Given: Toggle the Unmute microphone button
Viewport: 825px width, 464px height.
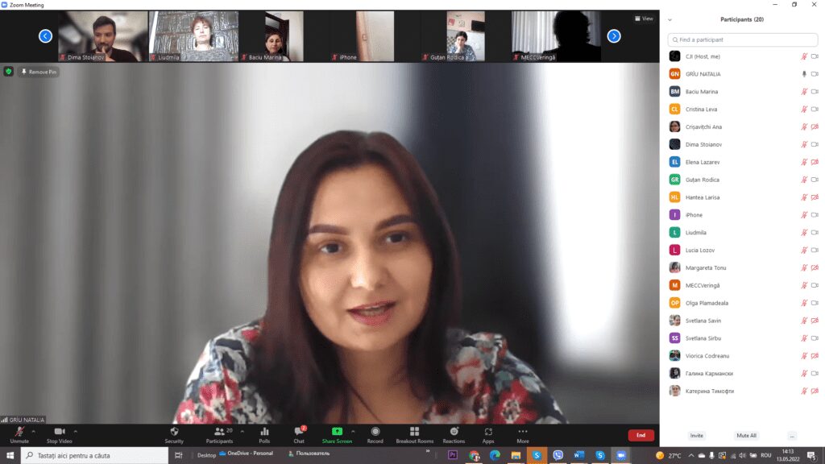Looking at the screenshot, I should 19,435.
